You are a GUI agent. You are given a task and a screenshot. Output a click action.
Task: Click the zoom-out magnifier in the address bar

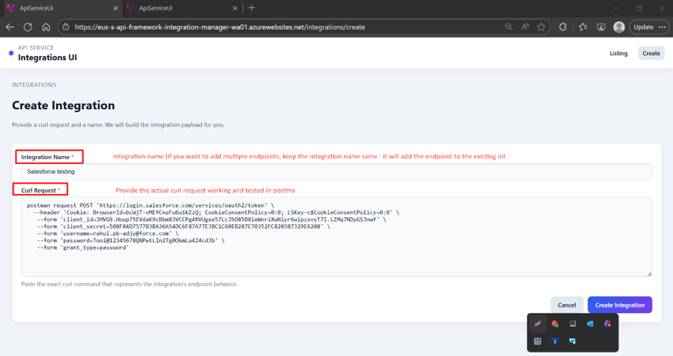coord(508,27)
